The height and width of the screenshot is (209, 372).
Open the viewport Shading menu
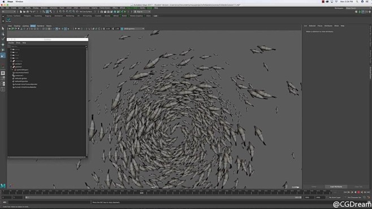[17, 26]
